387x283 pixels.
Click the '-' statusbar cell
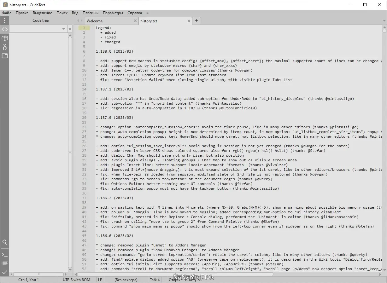click(165, 280)
